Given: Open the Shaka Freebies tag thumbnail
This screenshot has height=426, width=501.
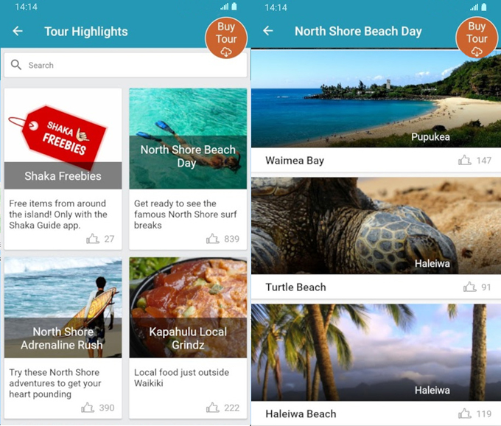Looking at the screenshot, I should 63,139.
